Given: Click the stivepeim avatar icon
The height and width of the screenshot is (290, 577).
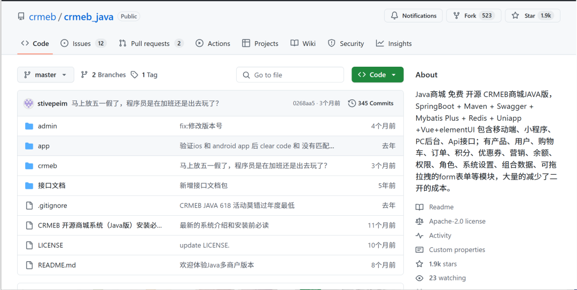Looking at the screenshot, I should [29, 104].
